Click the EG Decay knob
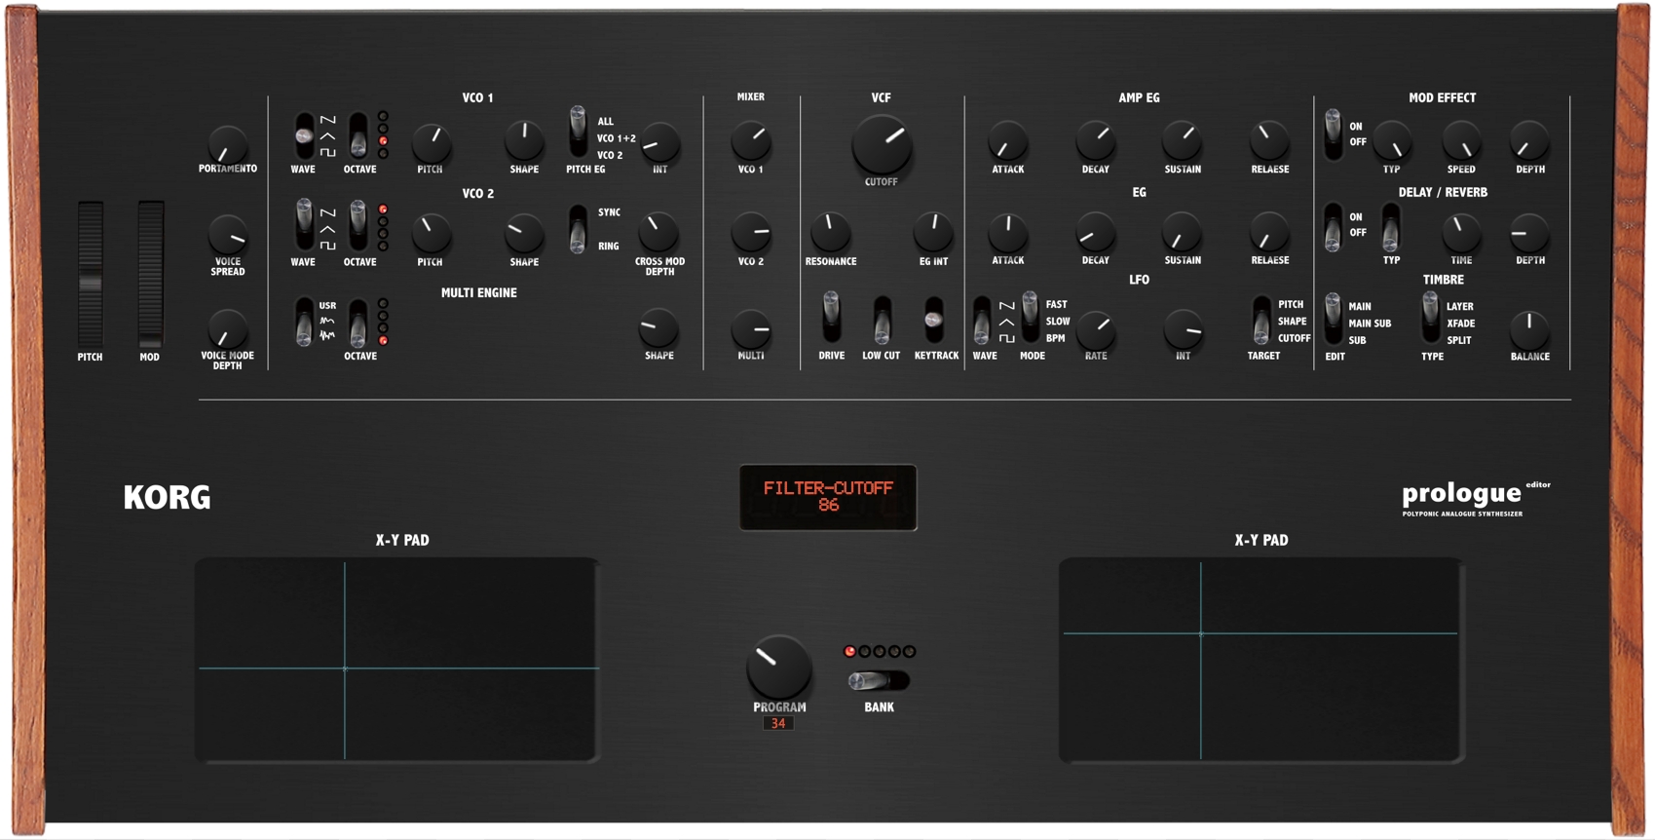Viewport: 1655px width, 840px height. point(1095,234)
